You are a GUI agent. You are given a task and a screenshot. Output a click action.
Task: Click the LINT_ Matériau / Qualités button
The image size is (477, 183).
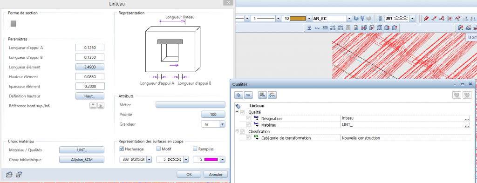point(82,149)
